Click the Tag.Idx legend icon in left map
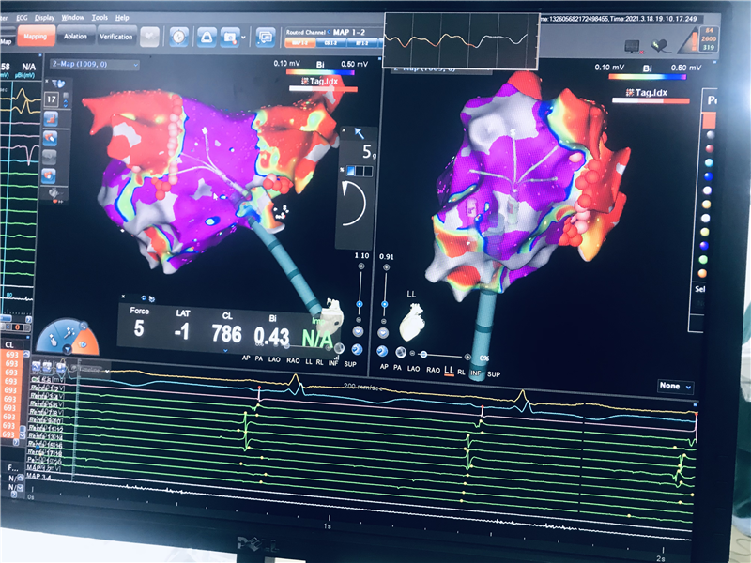 [294, 83]
